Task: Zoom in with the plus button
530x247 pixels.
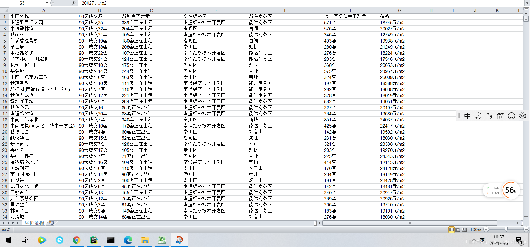Action: (526, 229)
